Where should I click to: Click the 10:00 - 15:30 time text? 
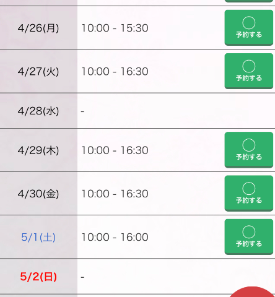[x=115, y=28]
